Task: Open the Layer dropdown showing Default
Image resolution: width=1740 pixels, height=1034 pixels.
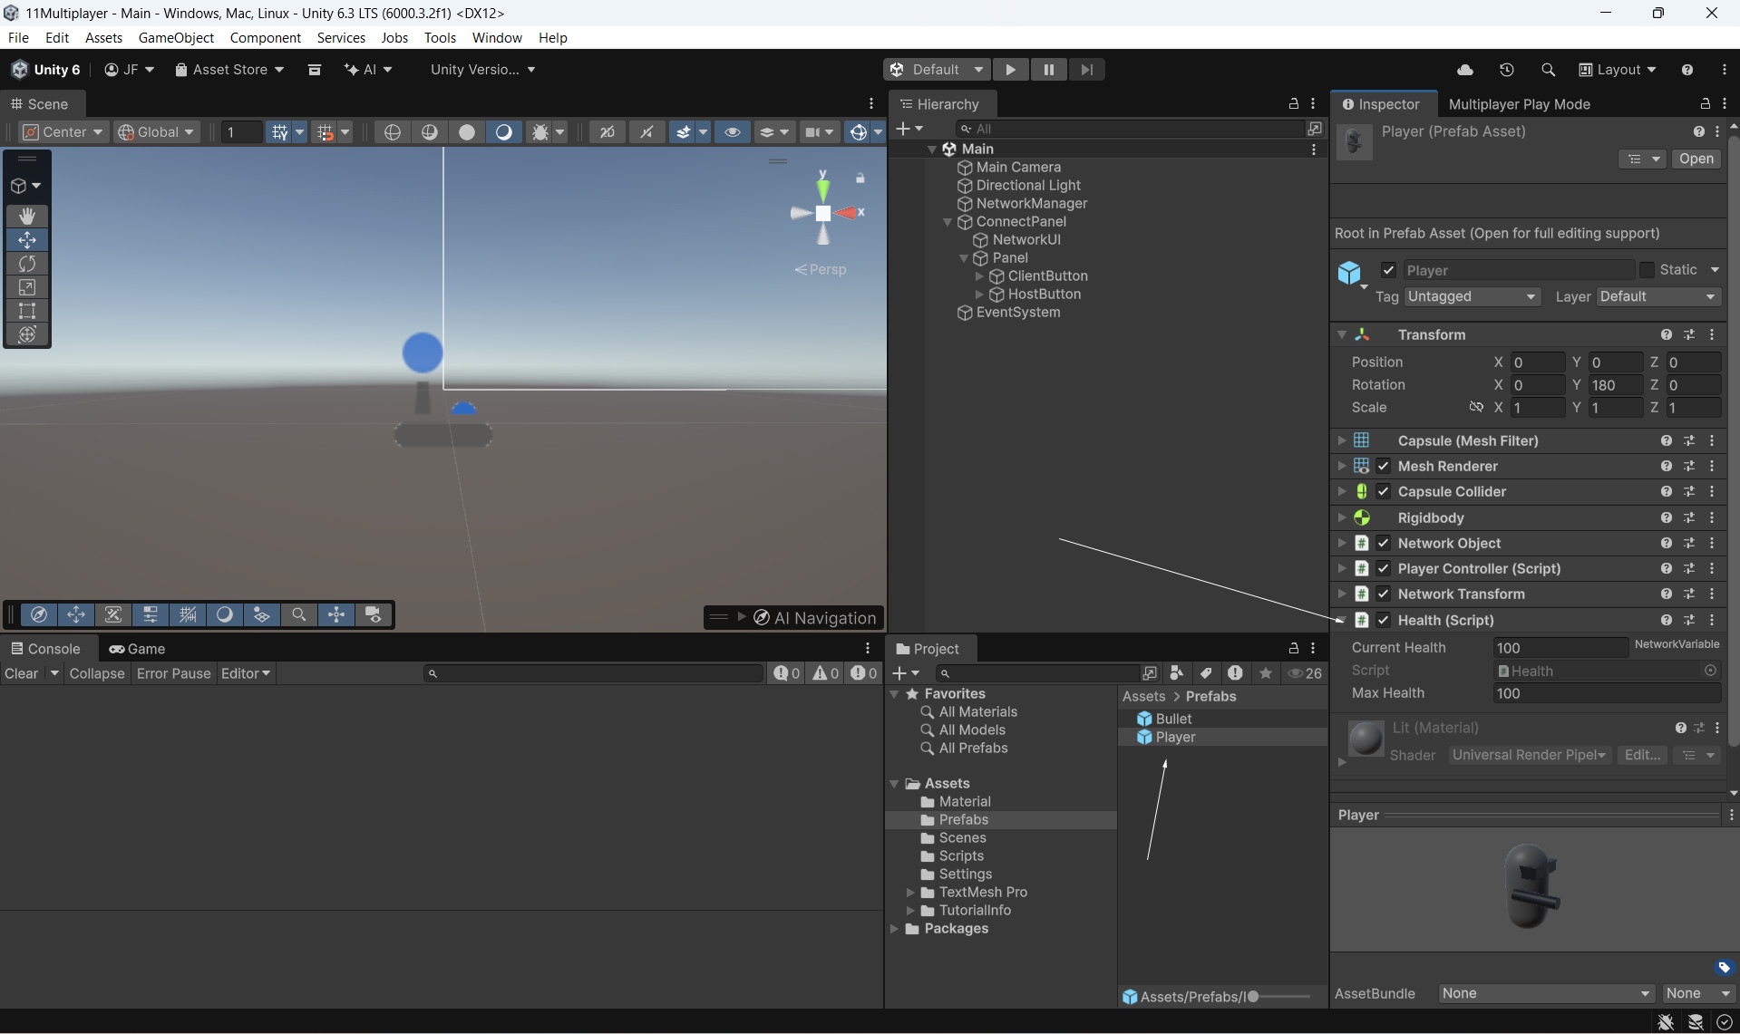Action: 1657,296
